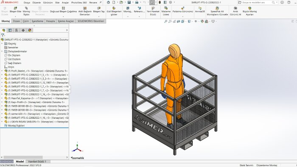Image resolution: width=297 pixels, height=167 pixels.
Task: Open the ConfigurationManager panel tab icon
Action: coord(17,30)
